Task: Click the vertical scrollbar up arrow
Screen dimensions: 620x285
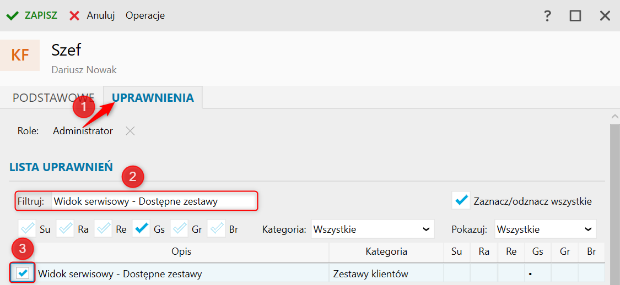Action: pos(614,117)
